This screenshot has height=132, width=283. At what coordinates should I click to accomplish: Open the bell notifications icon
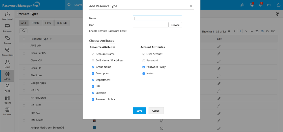(x=260, y=5)
